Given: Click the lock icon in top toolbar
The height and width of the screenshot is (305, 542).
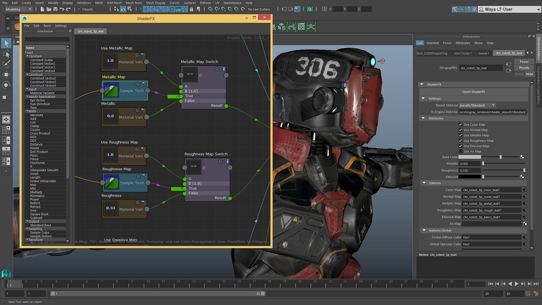Looking at the screenshot, I should pyautogui.click(x=191, y=9).
